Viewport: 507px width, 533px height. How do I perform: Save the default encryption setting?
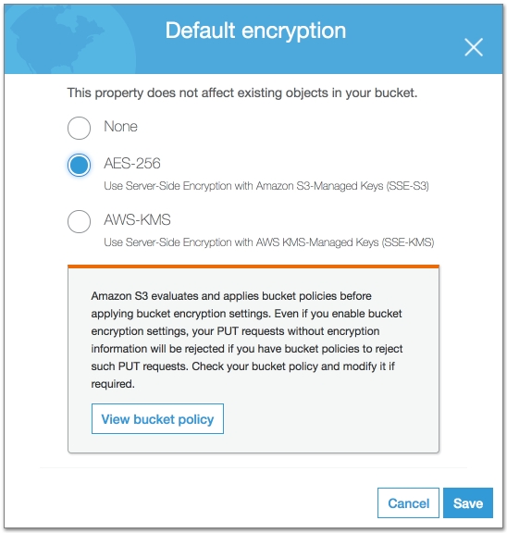click(468, 503)
